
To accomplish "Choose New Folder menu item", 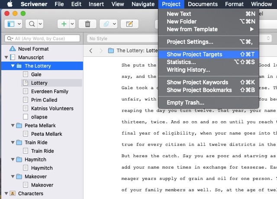I will click(209, 22).
